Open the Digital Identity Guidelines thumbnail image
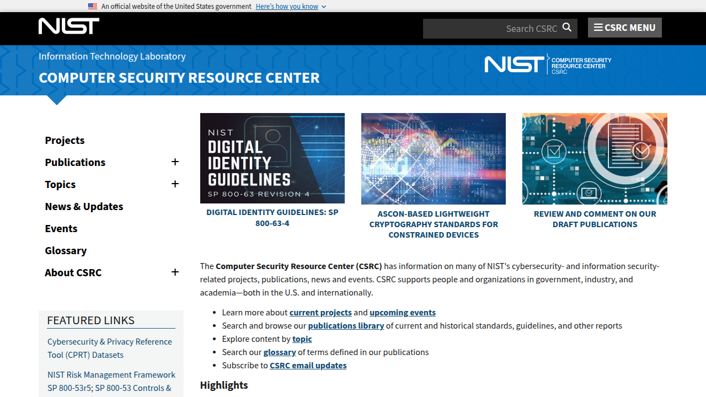Screen dimensions: 706x397 272,158
